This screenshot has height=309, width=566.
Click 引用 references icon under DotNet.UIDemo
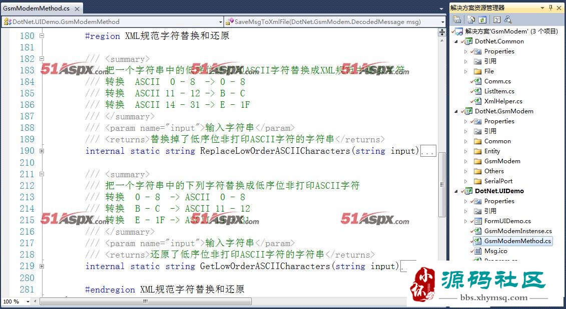(x=477, y=211)
